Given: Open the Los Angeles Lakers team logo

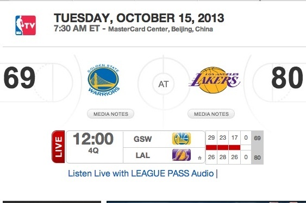Looking at the screenshot, I should click(215, 80).
